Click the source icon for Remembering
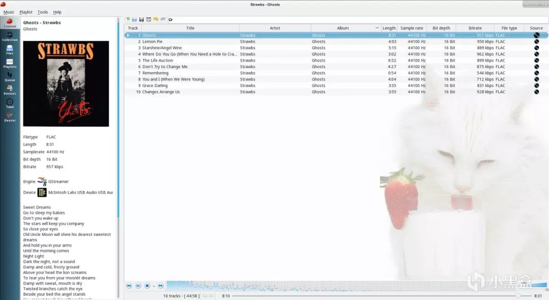The width and height of the screenshot is (549, 300). (x=536, y=73)
